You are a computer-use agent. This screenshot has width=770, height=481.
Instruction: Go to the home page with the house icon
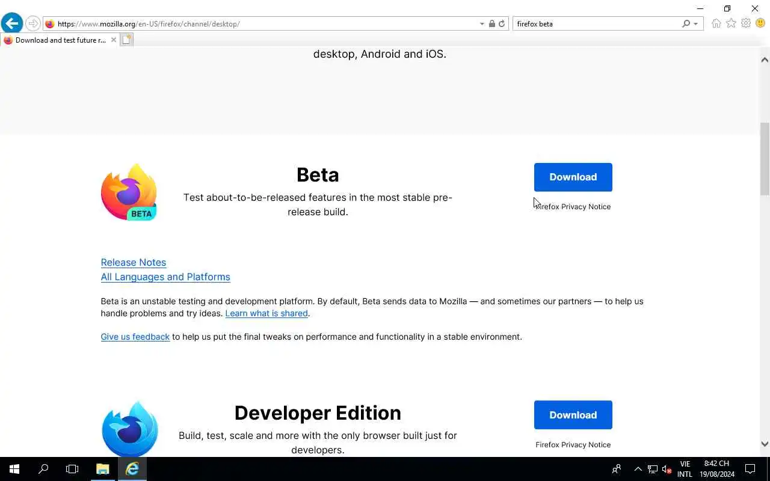716,23
